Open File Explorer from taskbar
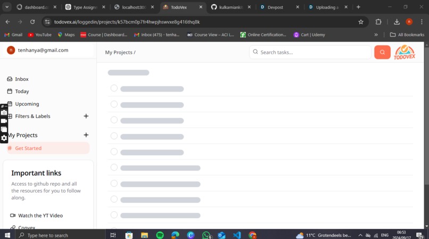 point(144,235)
